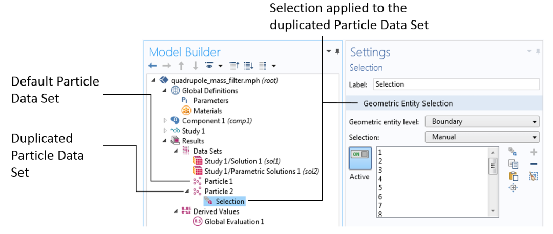The image size is (553, 234).
Task: Collapse the Results node
Action: pos(165,141)
